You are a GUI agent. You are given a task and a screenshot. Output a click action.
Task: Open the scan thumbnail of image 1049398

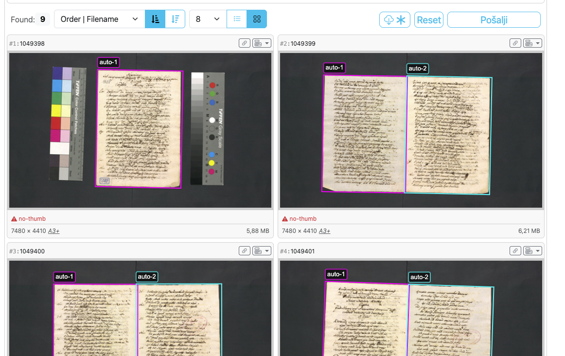140,130
